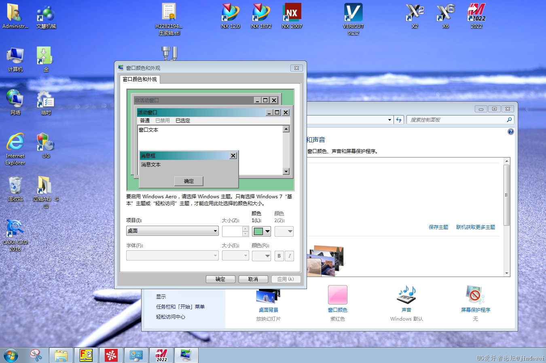546x363 pixels.
Task: Open the 任务栏和「开始」菜单 link
Action: coord(180,306)
